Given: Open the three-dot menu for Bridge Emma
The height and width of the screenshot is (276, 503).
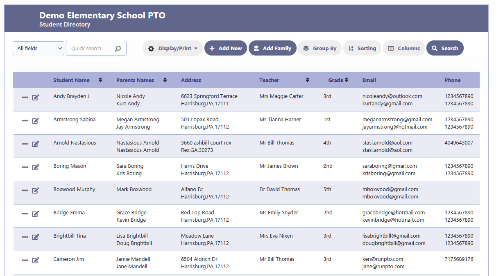Looking at the screenshot, I should pos(25,214).
